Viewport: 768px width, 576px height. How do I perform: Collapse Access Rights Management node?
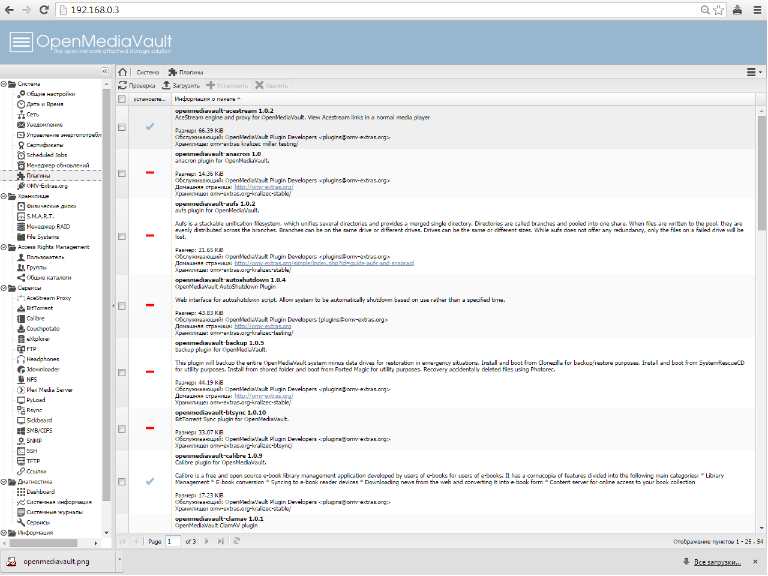pos(4,247)
